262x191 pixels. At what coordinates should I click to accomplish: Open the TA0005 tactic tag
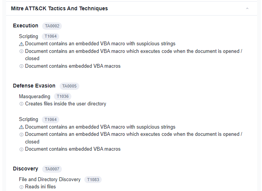(69, 86)
